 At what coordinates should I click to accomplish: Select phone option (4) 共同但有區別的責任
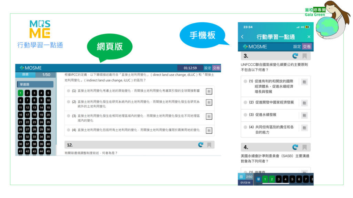pos(245,127)
